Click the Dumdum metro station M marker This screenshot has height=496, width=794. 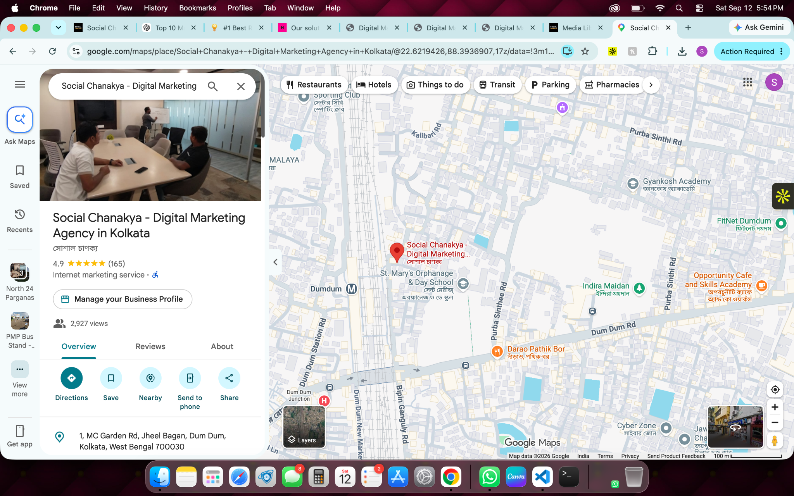pos(351,289)
